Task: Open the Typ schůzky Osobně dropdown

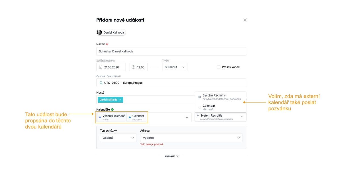Action: tap(118, 138)
